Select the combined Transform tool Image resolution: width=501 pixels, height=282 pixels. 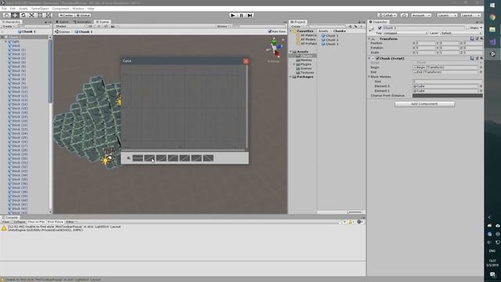tap(48, 16)
